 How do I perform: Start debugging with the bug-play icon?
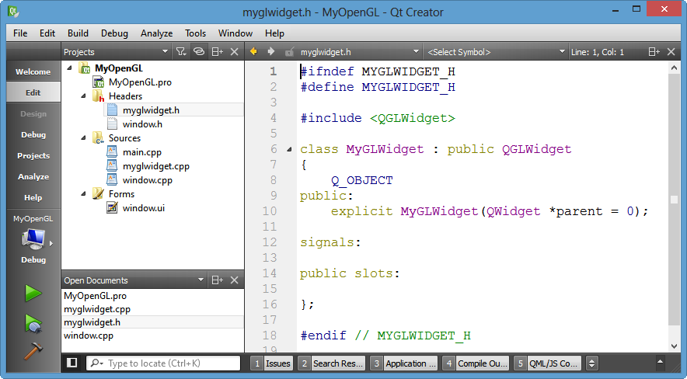click(33, 323)
